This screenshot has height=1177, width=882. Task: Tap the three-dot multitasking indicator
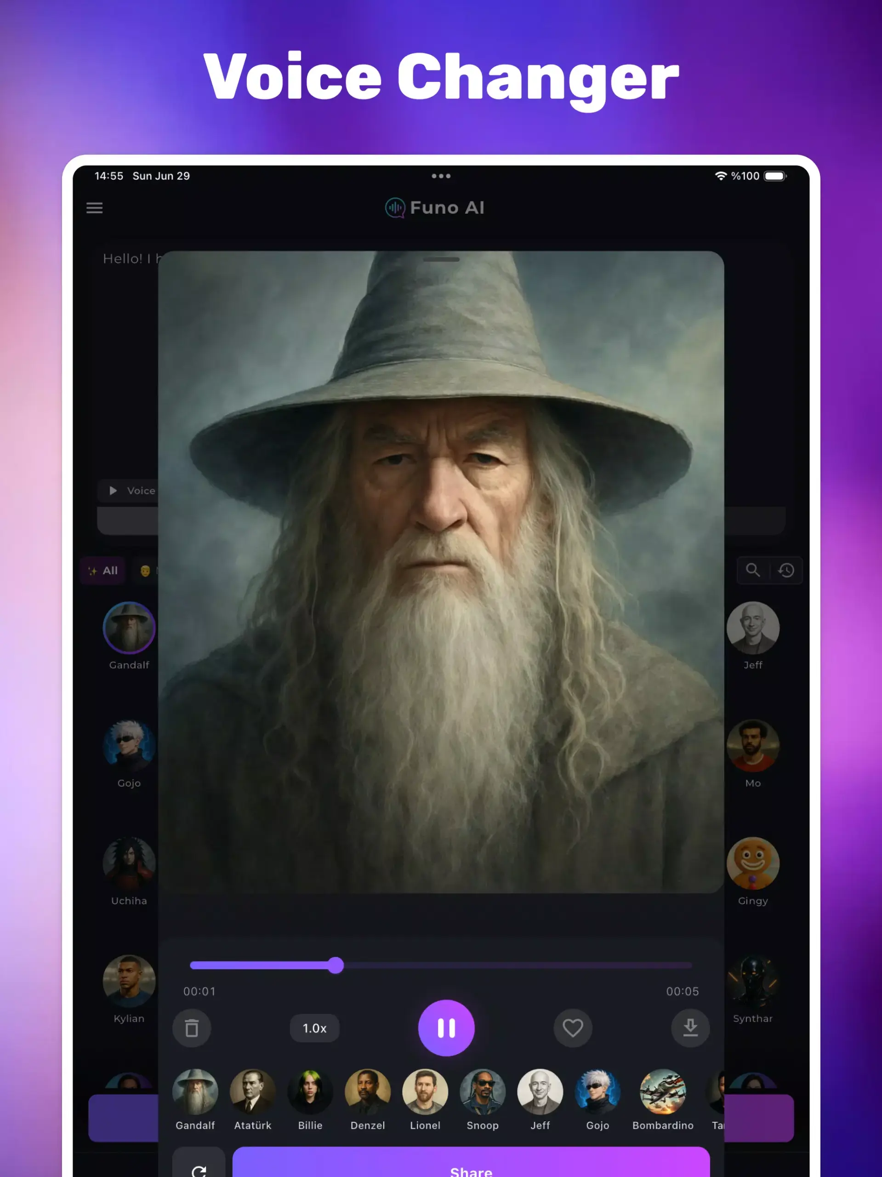441,176
